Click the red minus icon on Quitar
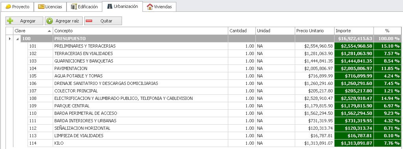This screenshot has width=403, height=149. pyautogui.click(x=89, y=21)
